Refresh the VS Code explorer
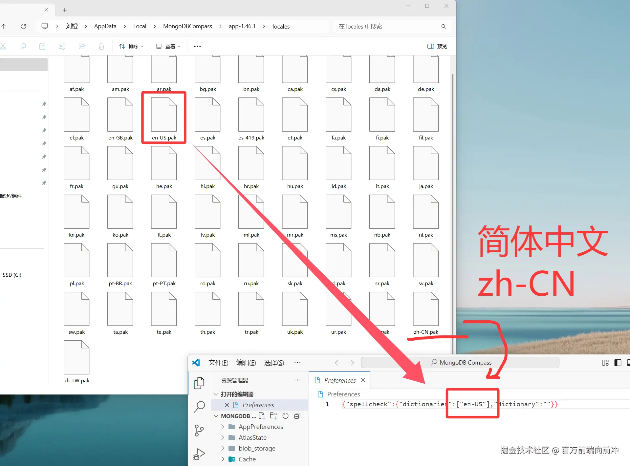Viewport: 630px width, 466px height. pos(285,416)
